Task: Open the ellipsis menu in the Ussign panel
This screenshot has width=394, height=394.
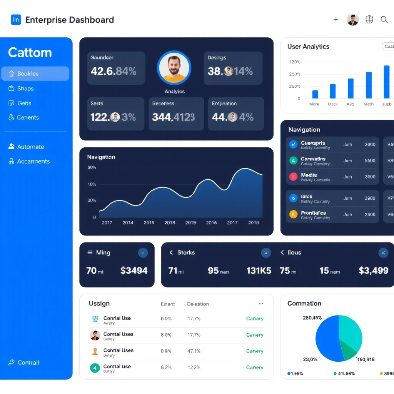Action: tap(261, 304)
